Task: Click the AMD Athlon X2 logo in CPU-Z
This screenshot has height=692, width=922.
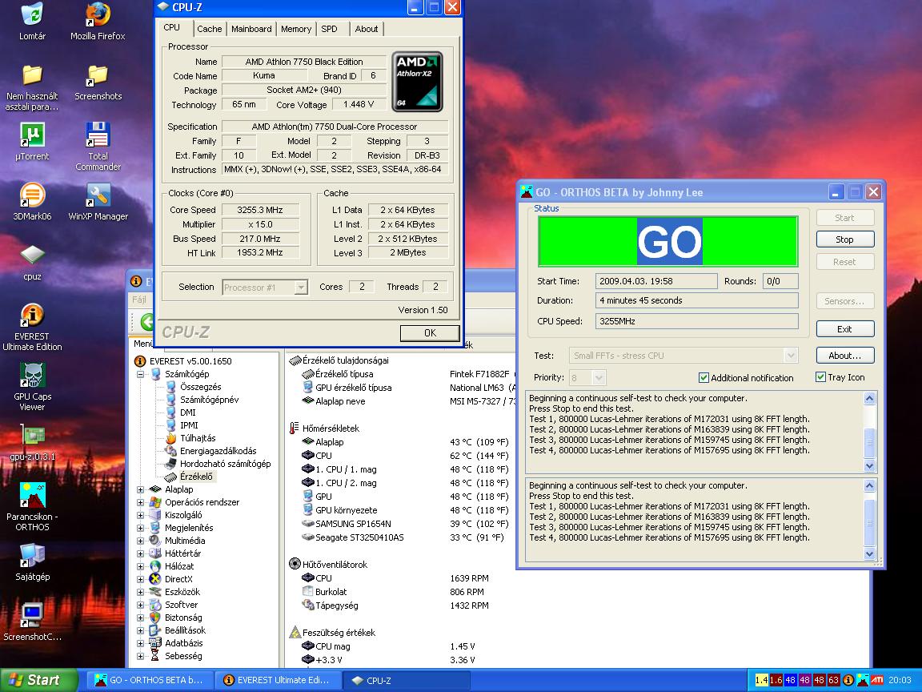Action: [x=417, y=82]
